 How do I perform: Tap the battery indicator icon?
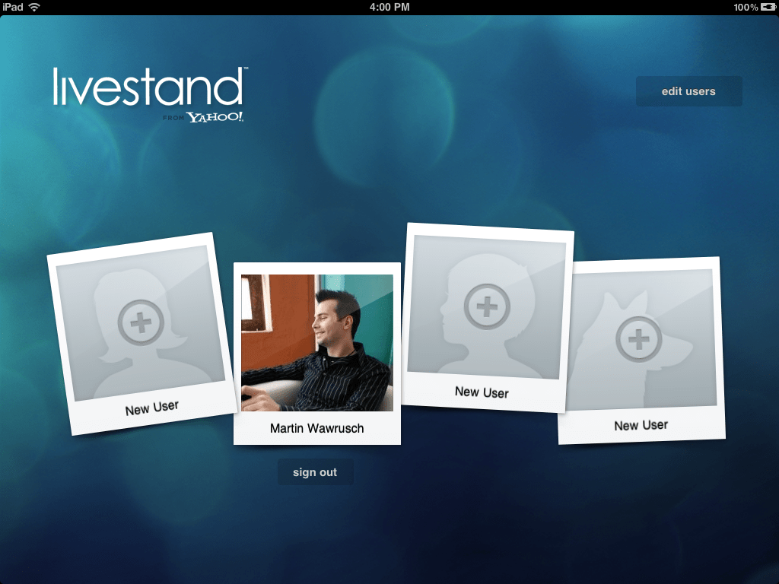[x=768, y=7]
